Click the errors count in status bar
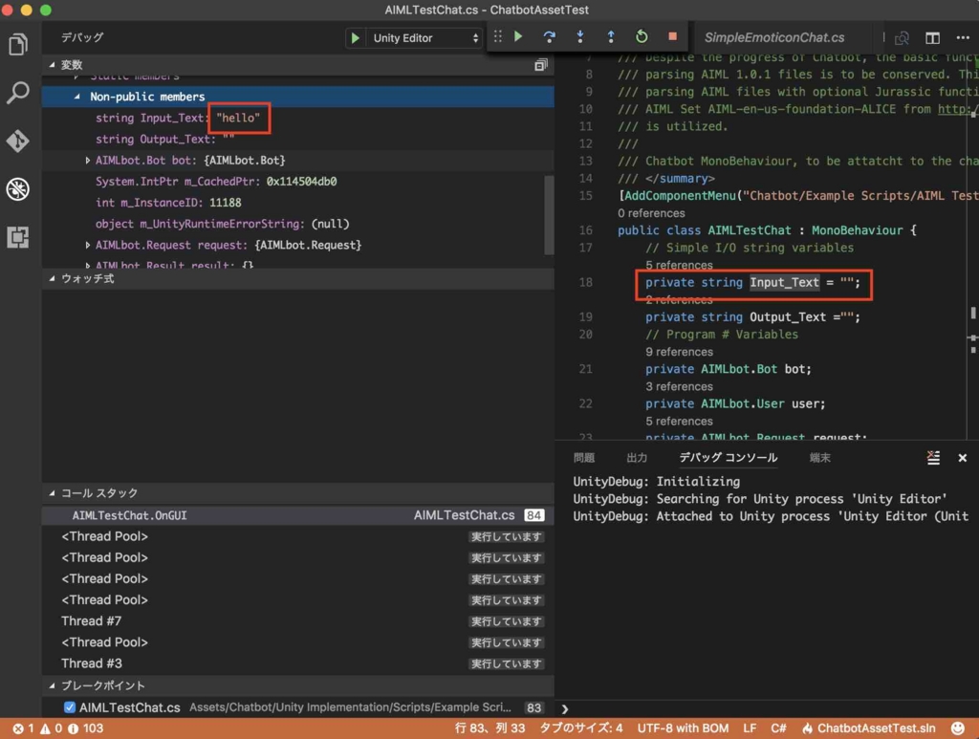The width and height of the screenshot is (979, 739). pos(24,728)
